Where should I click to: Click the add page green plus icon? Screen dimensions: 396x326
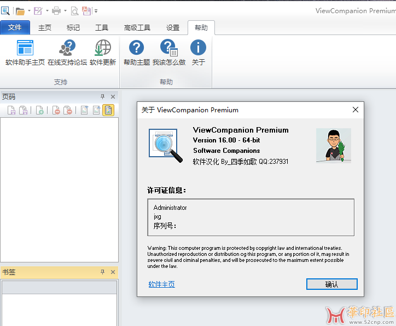39,110
